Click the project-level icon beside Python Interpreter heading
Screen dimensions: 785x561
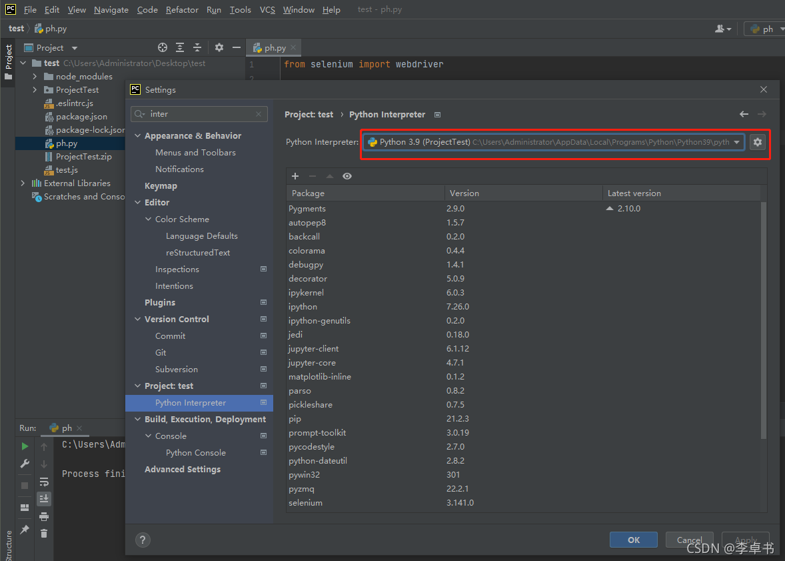coord(437,115)
